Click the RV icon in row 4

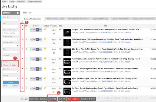click(40, 59)
